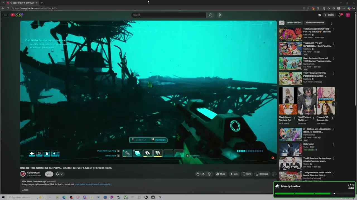
Task: Open MrBeast and Jacksepticeye situation video
Action: click(x=291, y=163)
